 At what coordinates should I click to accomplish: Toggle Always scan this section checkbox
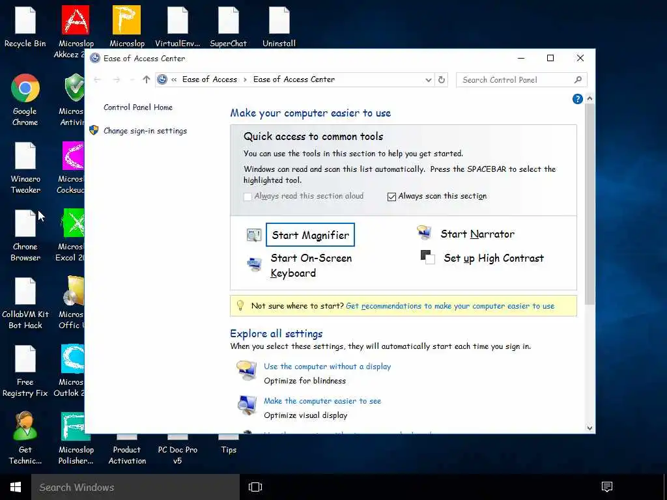pos(391,197)
